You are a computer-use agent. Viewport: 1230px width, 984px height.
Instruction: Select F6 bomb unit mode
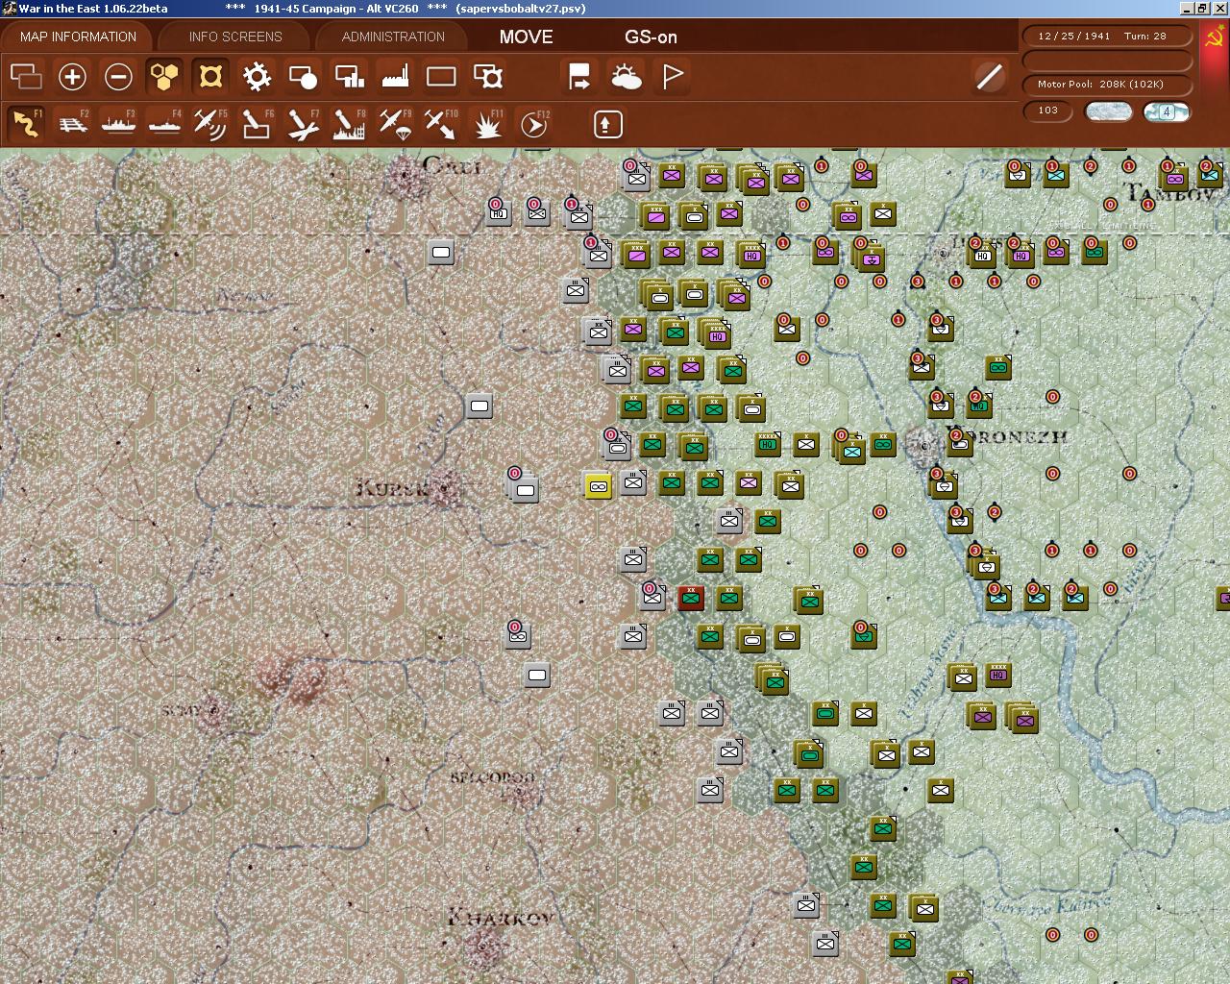coord(257,124)
